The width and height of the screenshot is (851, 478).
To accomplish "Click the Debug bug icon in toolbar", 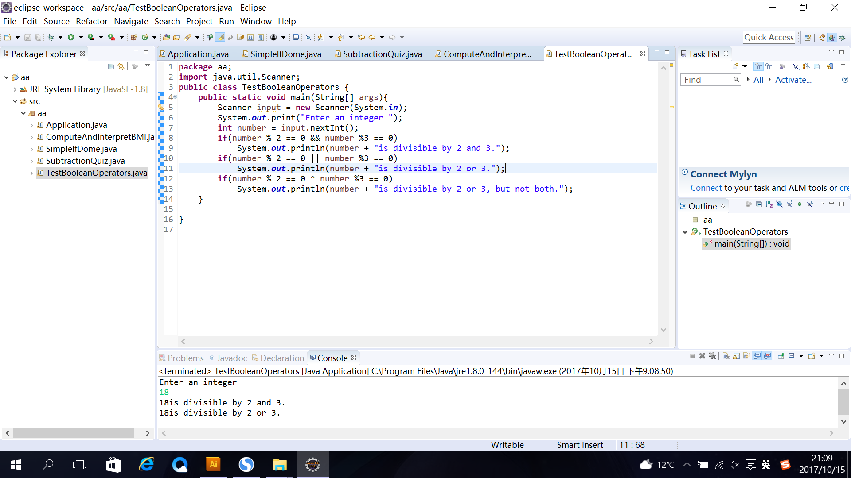I will [51, 38].
